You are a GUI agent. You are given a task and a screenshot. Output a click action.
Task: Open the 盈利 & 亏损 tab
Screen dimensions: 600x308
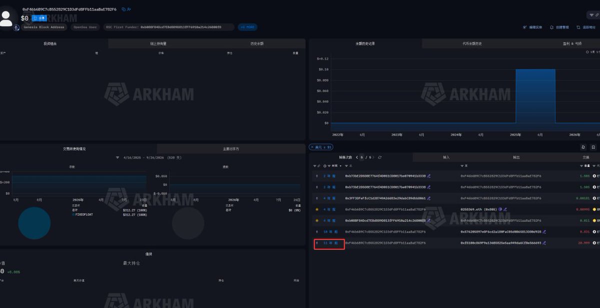(x=572, y=43)
